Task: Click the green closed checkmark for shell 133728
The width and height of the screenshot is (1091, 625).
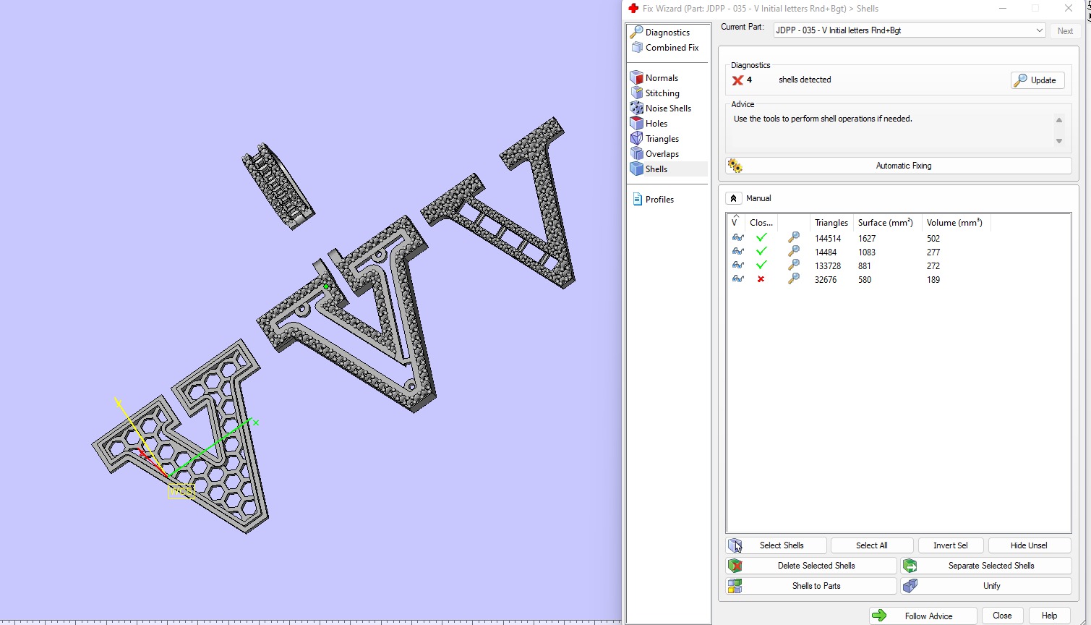Action: tap(761, 265)
